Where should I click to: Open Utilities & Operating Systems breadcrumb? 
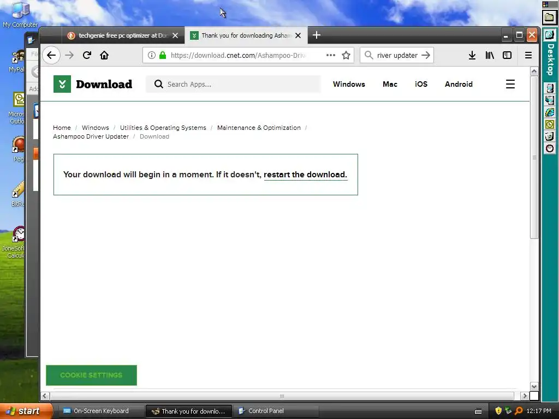tap(163, 128)
